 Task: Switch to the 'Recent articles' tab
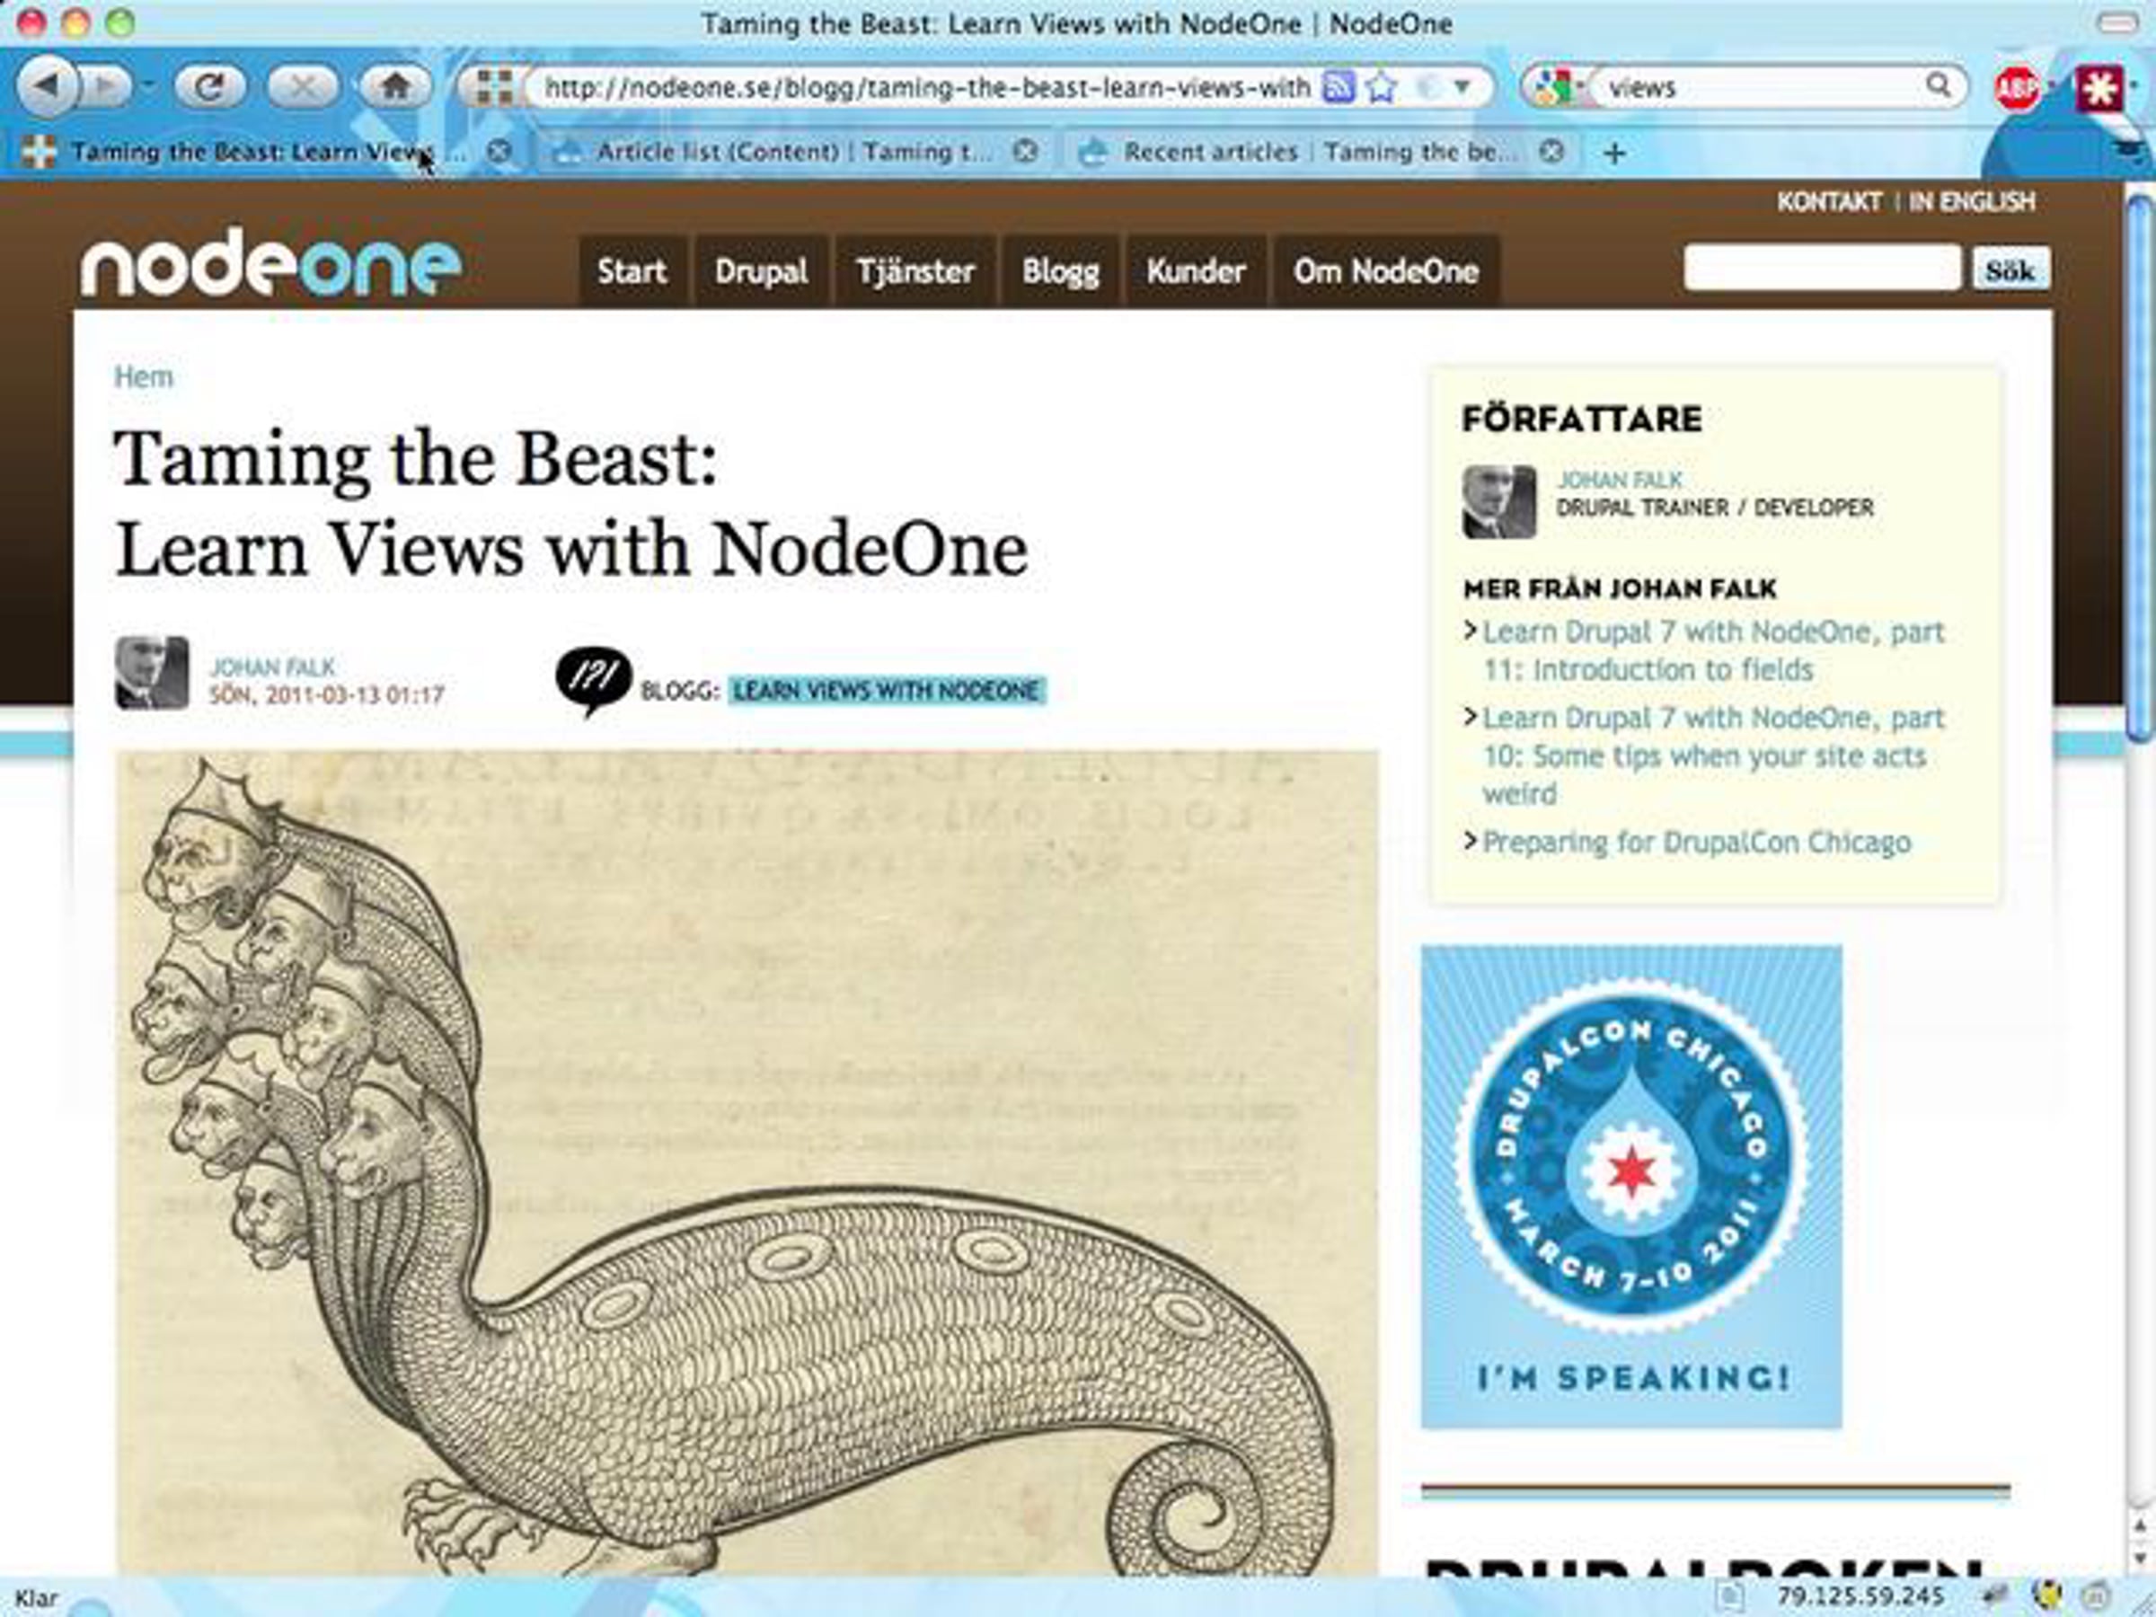point(1321,152)
